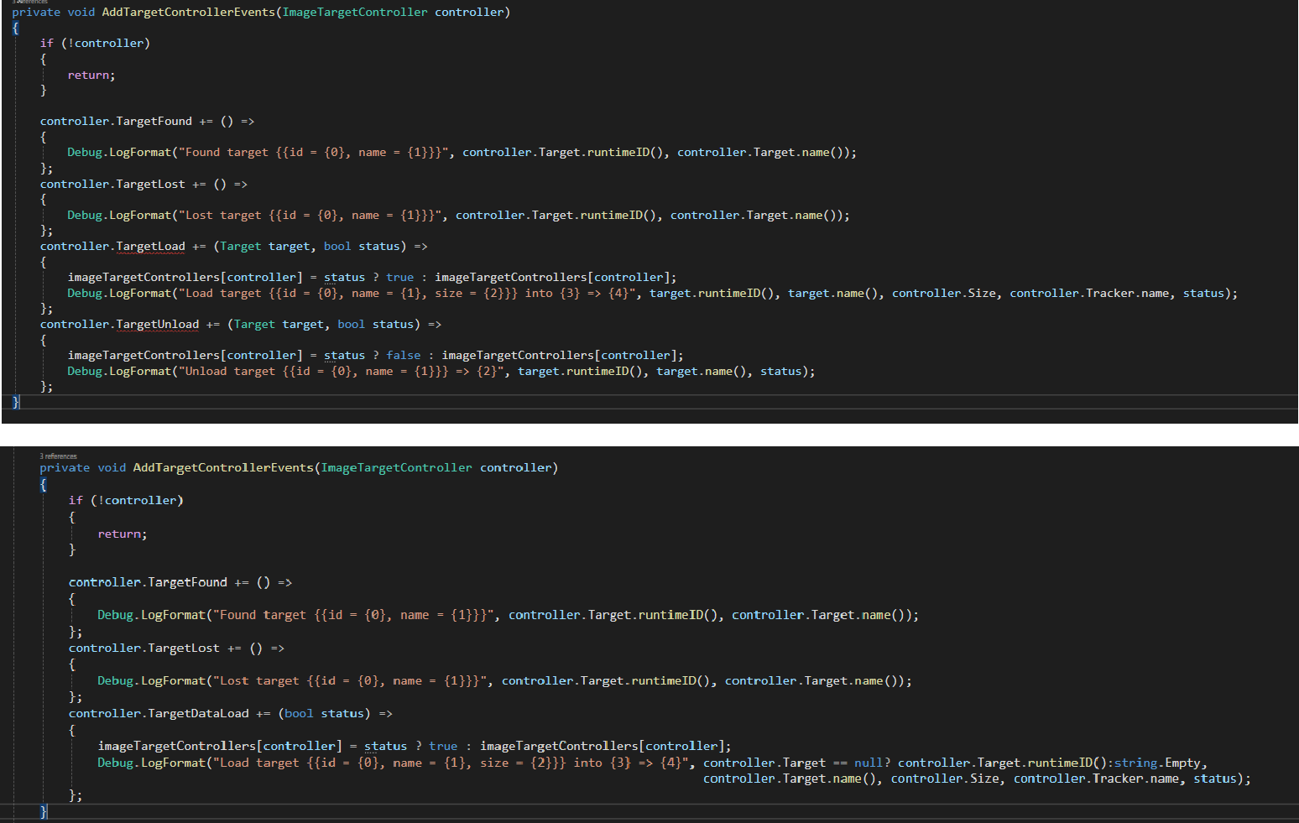1299x823 pixels.
Task: Click the status parameter in TargetDataLoad lambda
Action: 342,714
